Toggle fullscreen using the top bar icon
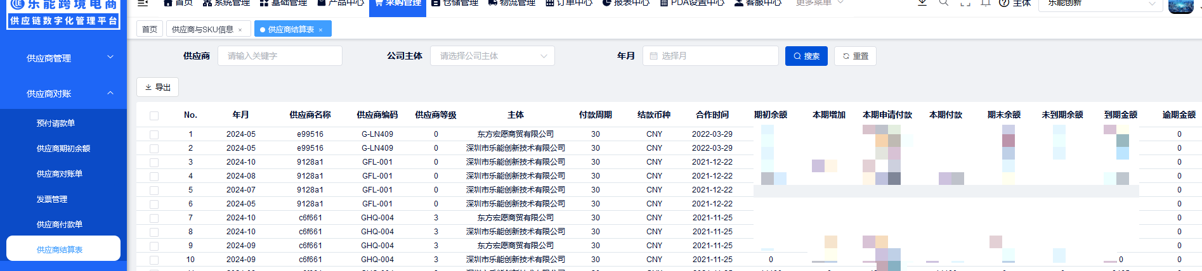Image resolution: width=1202 pixels, height=271 pixels. pos(965,3)
